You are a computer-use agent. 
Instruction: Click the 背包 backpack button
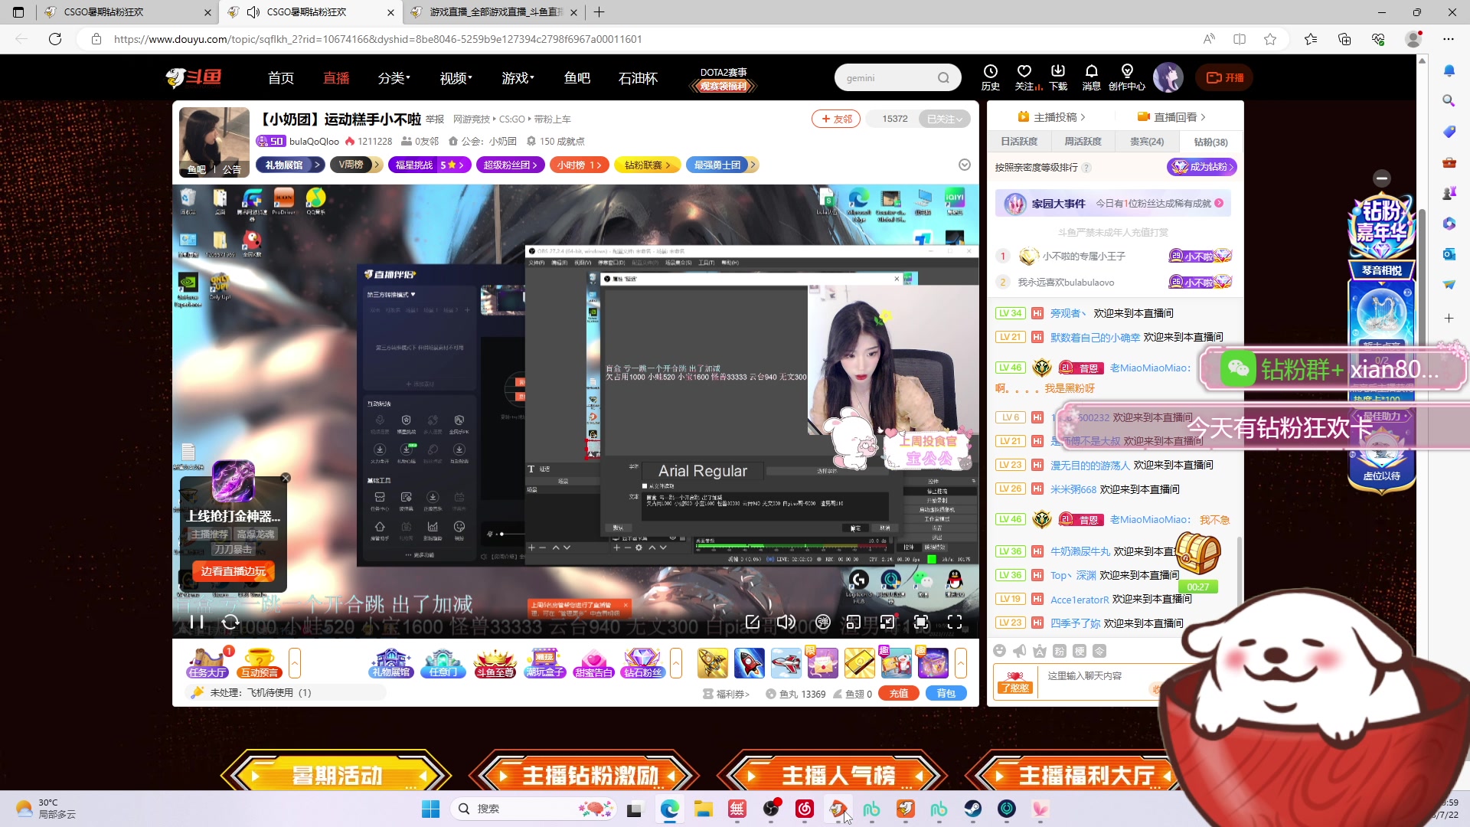point(946,693)
